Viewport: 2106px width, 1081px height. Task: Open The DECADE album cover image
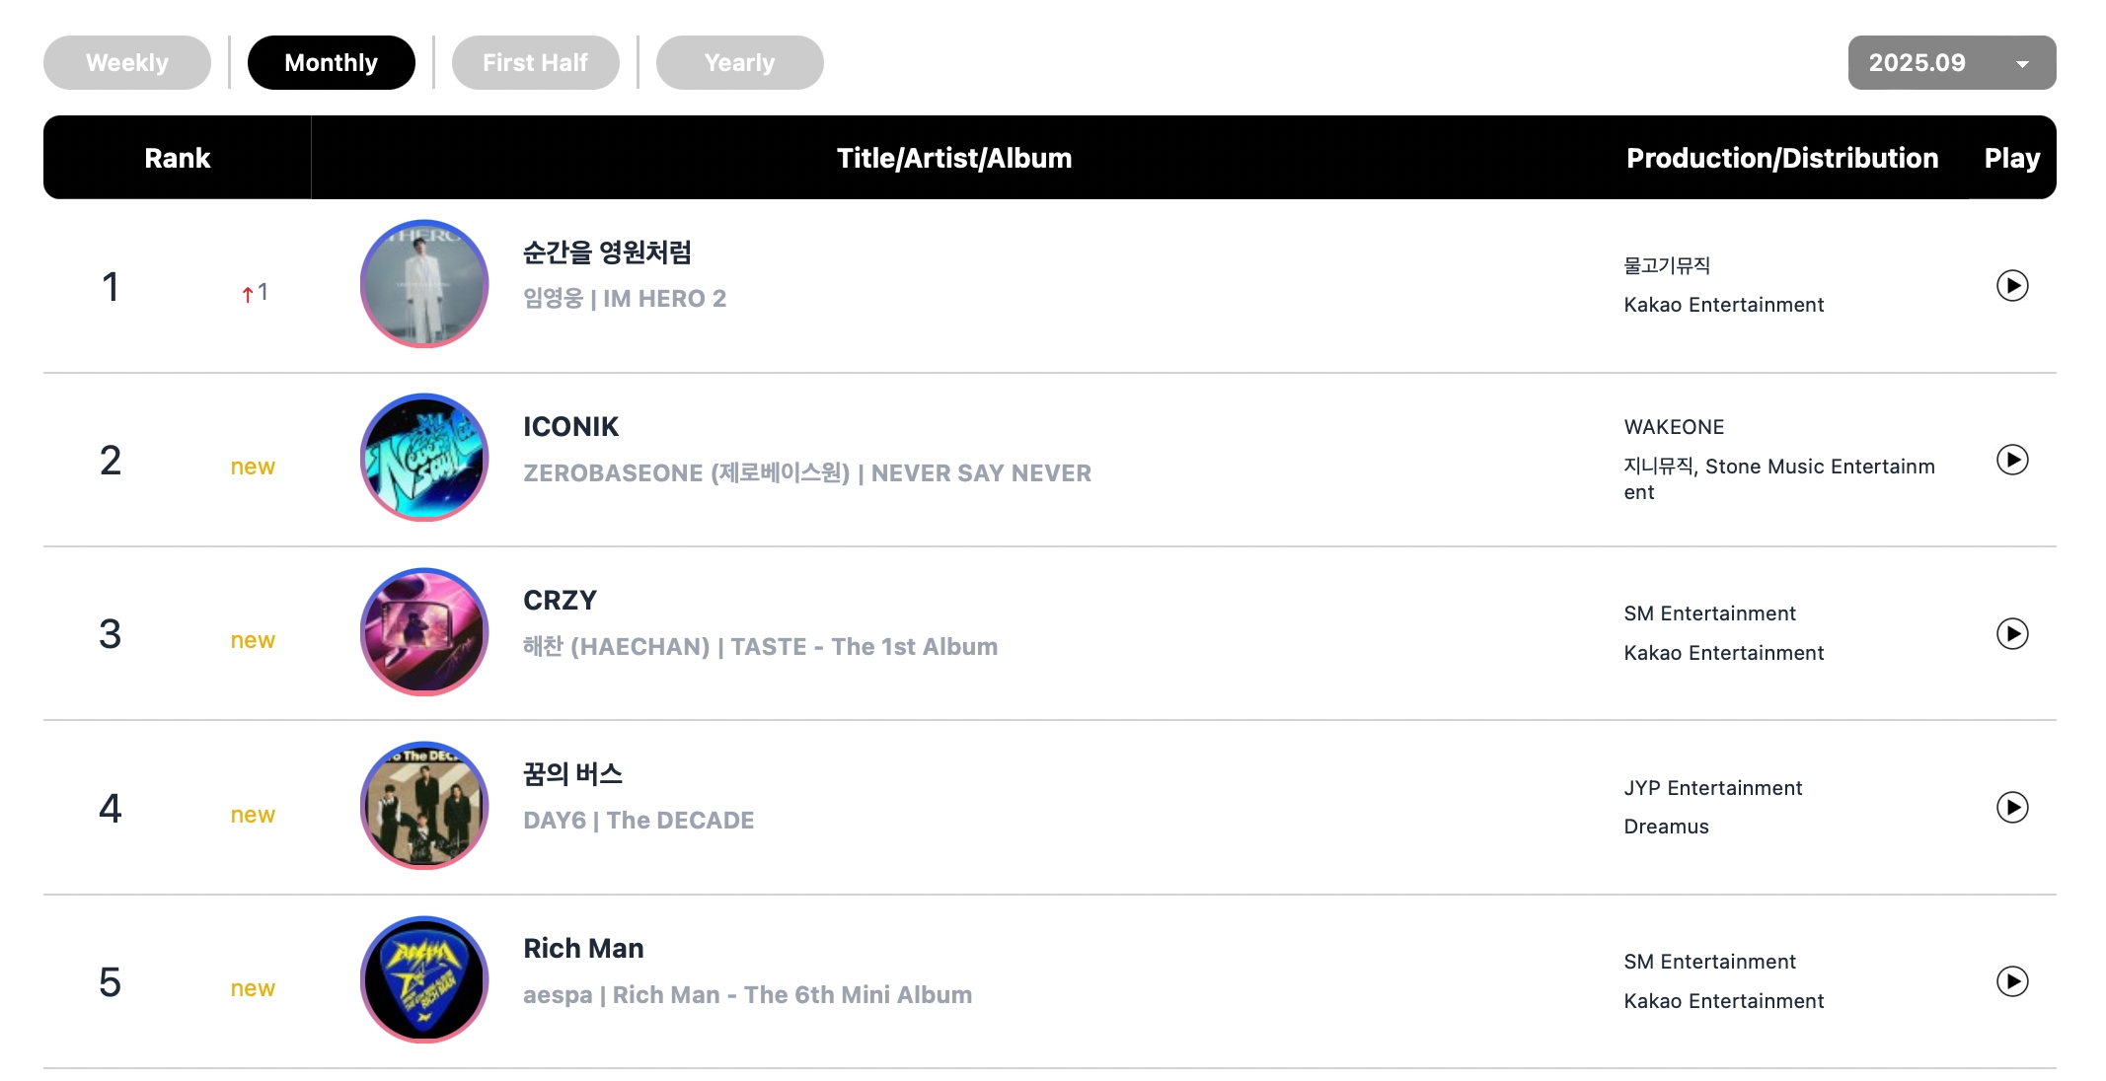(424, 806)
